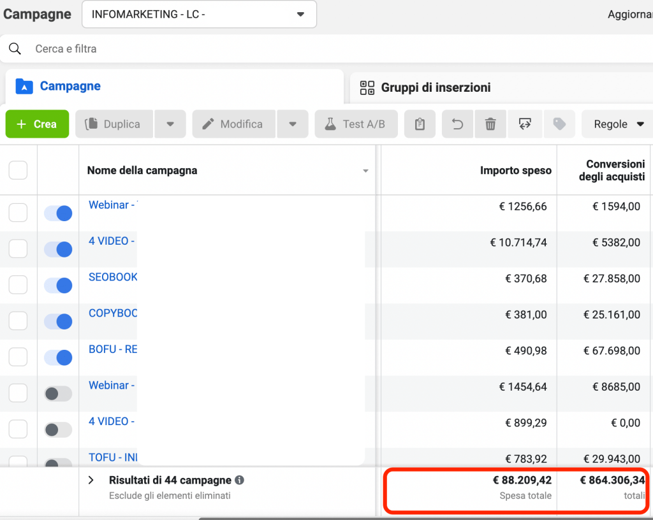Screen dimensions: 653x520
Task: Open the INFOMARKETING - LC - account dropdown
Action: 199,15
